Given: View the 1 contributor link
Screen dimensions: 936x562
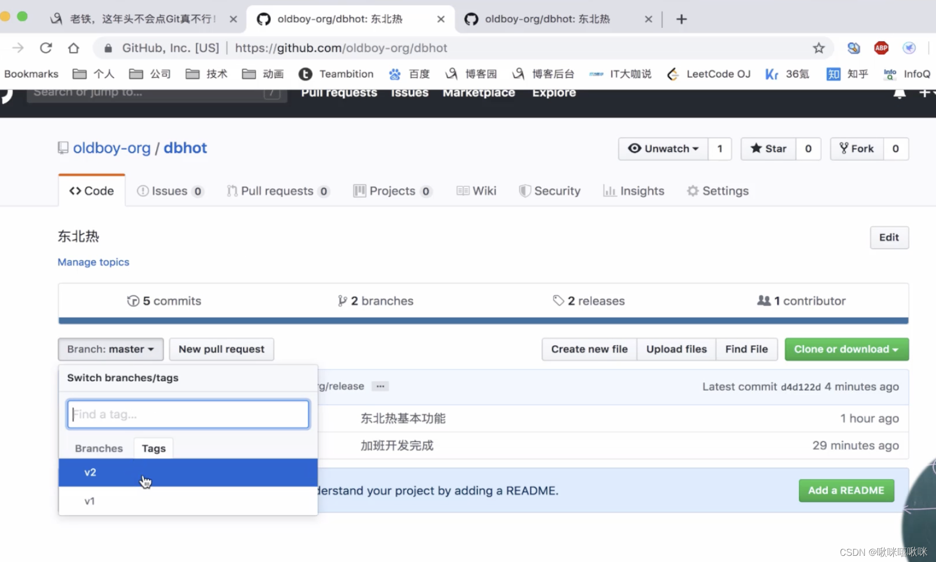Looking at the screenshot, I should (802, 301).
